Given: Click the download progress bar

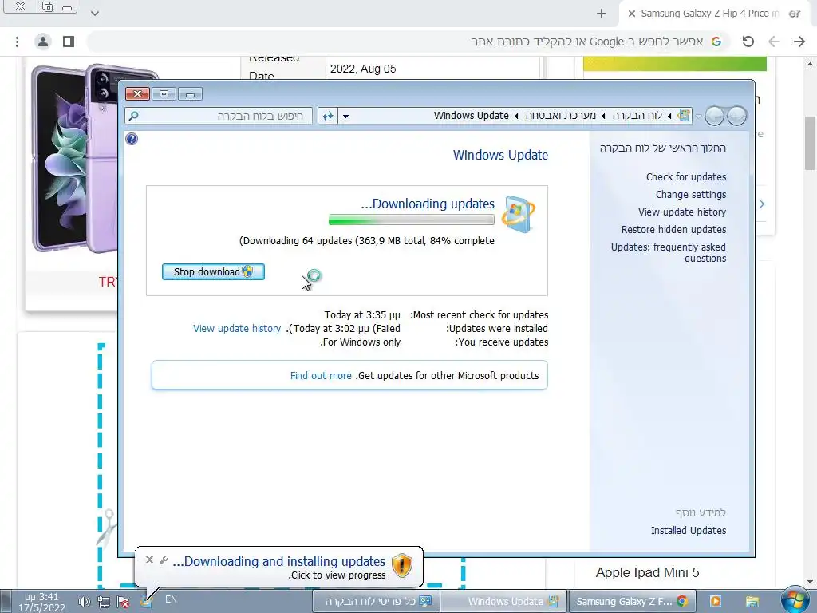Looking at the screenshot, I should coord(412,220).
